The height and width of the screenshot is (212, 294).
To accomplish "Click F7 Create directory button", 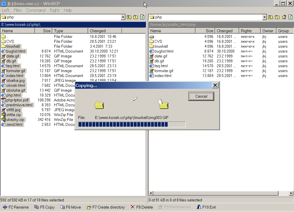I will tap(106, 207).
